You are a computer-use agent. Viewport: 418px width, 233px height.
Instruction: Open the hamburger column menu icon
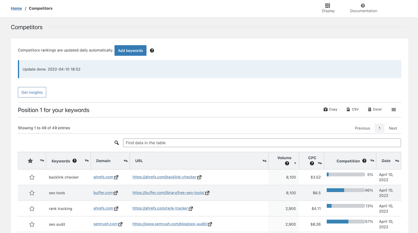(x=394, y=110)
